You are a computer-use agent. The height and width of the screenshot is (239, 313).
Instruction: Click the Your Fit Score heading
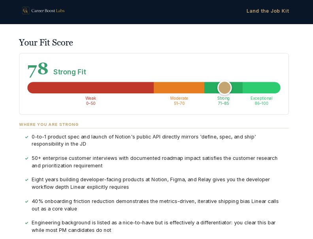(x=46, y=43)
